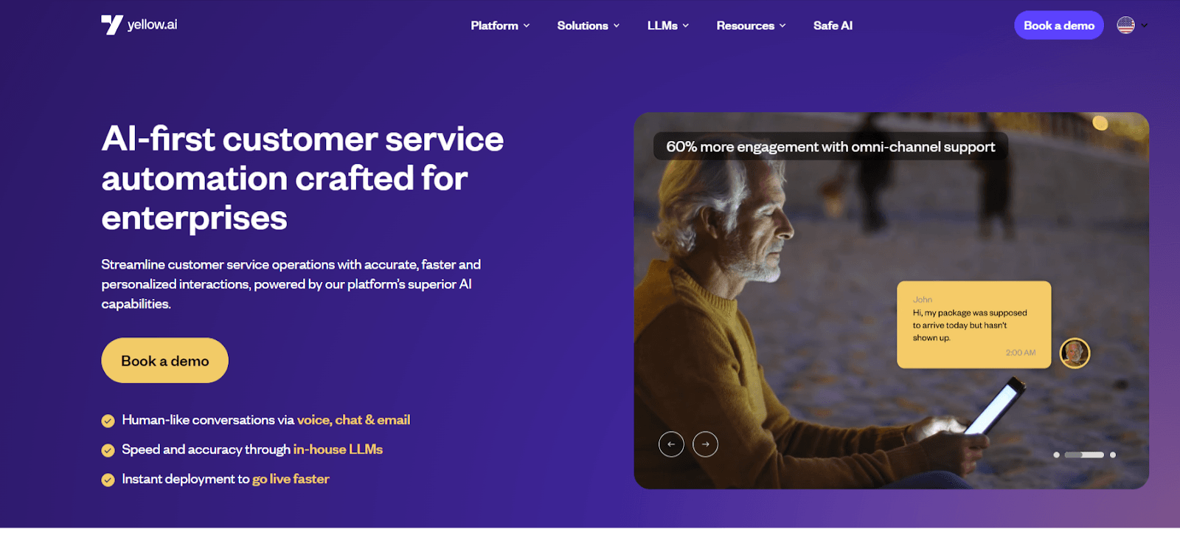Open the Resources menu

pyautogui.click(x=751, y=26)
